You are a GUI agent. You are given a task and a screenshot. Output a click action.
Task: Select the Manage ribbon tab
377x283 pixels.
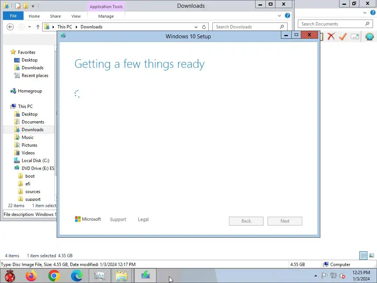tap(106, 16)
